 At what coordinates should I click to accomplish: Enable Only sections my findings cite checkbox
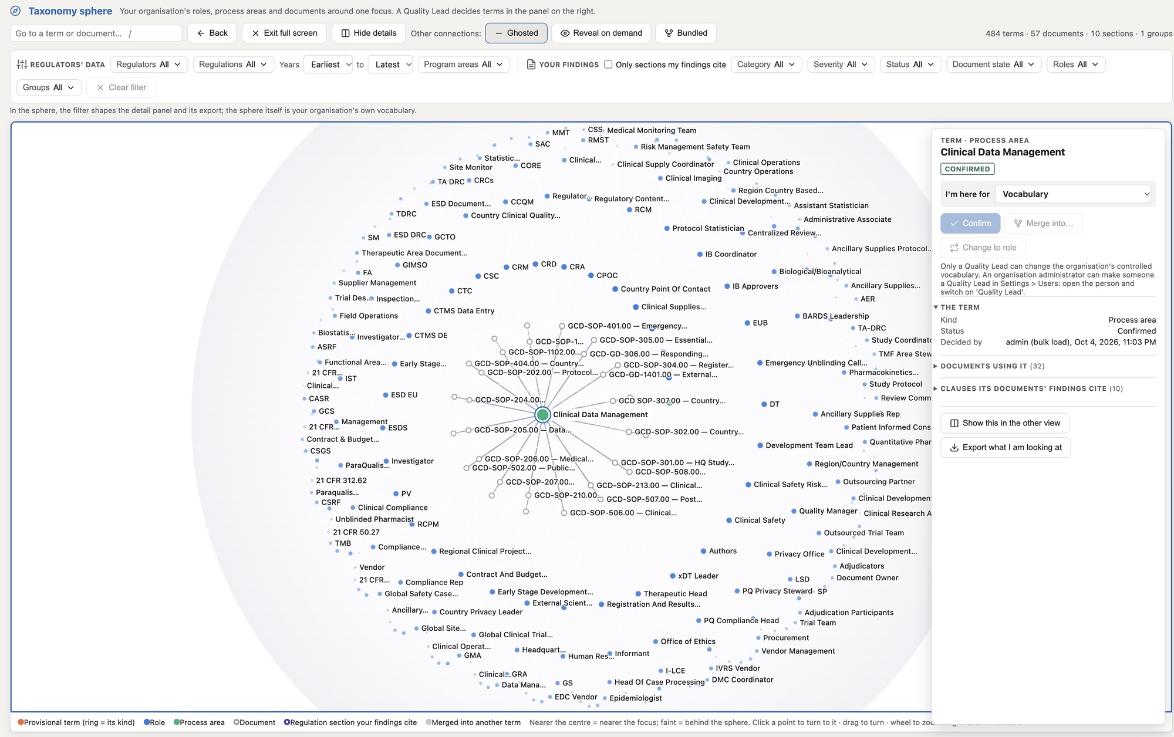608,65
